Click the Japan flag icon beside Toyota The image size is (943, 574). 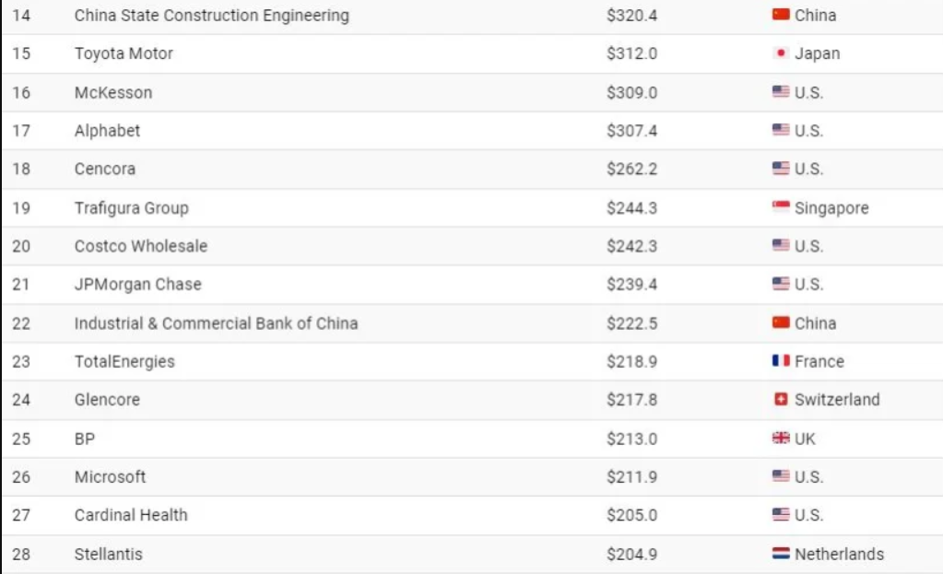pyautogui.click(x=781, y=53)
